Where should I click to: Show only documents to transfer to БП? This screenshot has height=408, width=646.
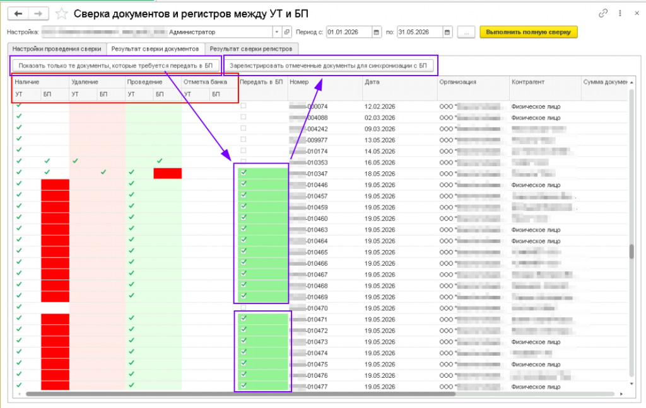point(115,65)
